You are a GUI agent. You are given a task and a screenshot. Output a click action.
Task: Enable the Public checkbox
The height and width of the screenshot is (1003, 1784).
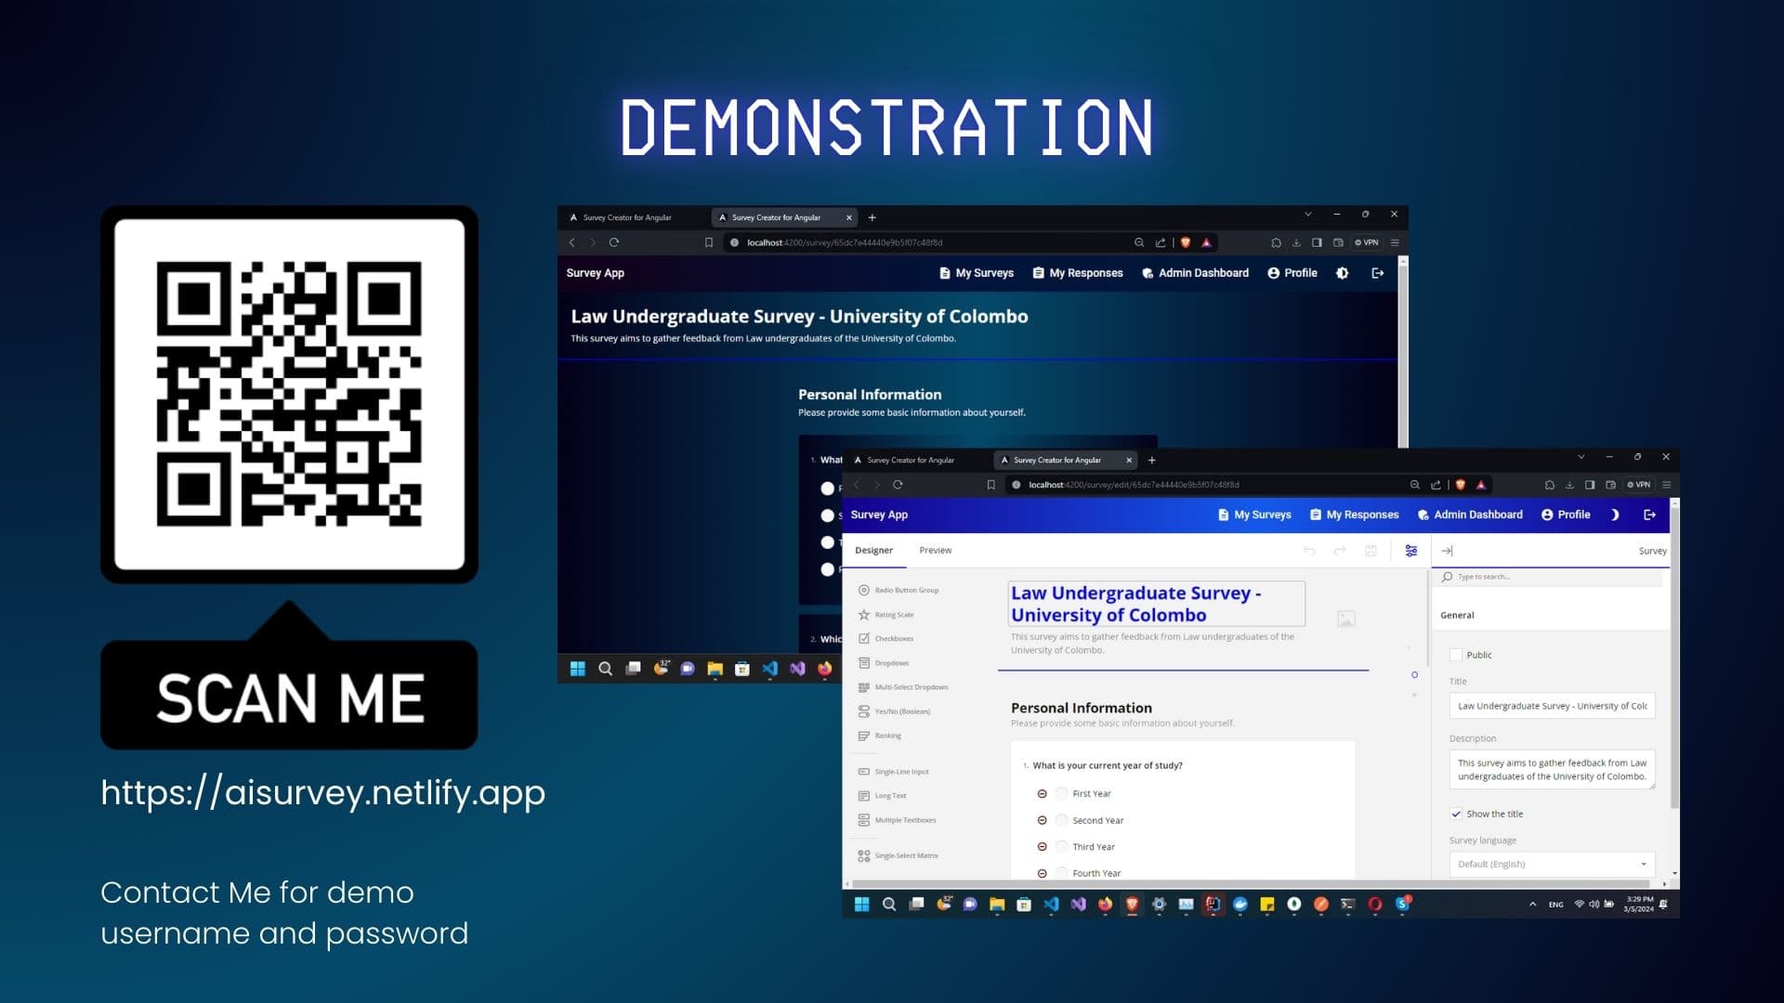[x=1456, y=656]
